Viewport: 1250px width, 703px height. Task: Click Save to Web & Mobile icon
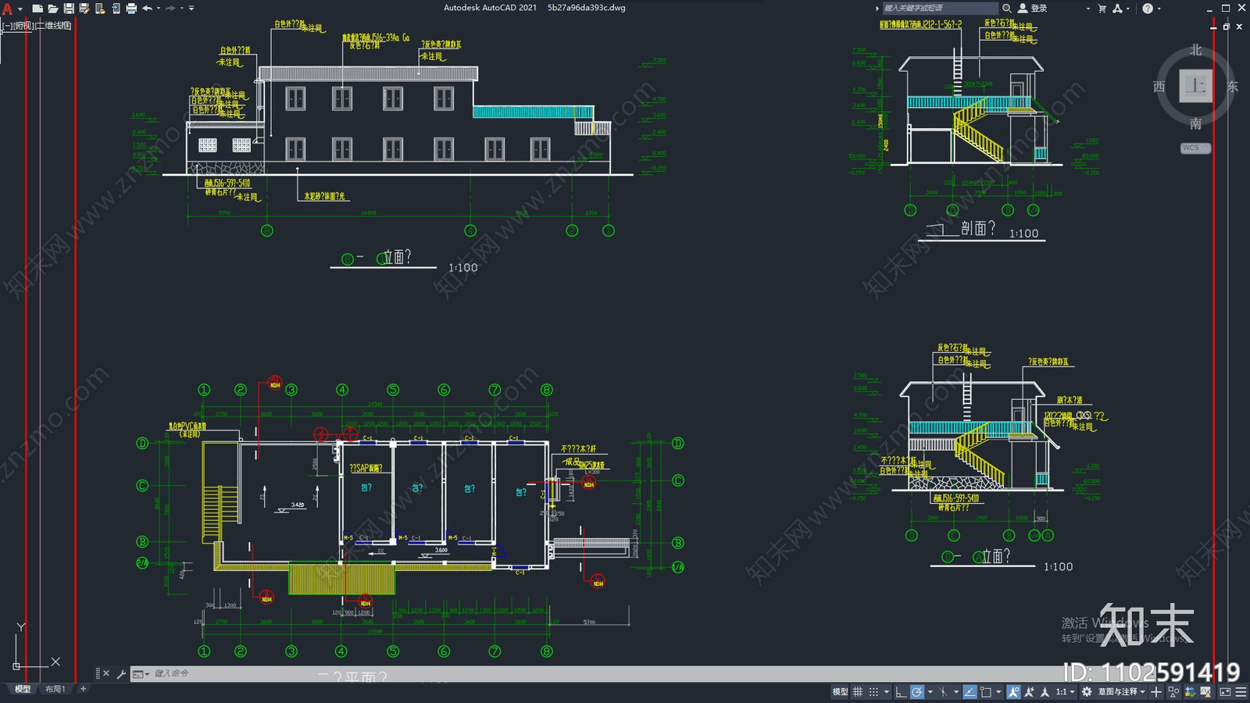pos(116,9)
